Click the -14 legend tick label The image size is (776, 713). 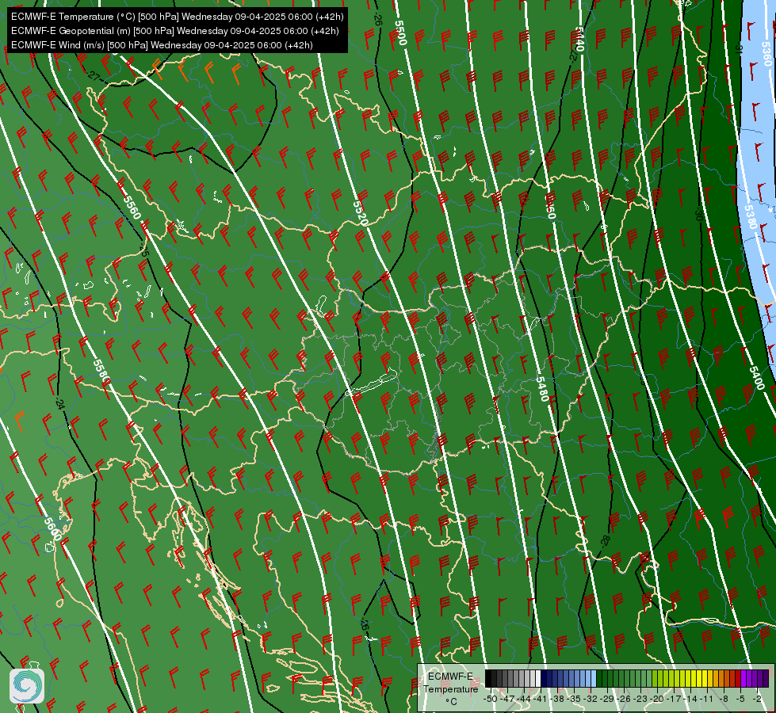tap(690, 700)
